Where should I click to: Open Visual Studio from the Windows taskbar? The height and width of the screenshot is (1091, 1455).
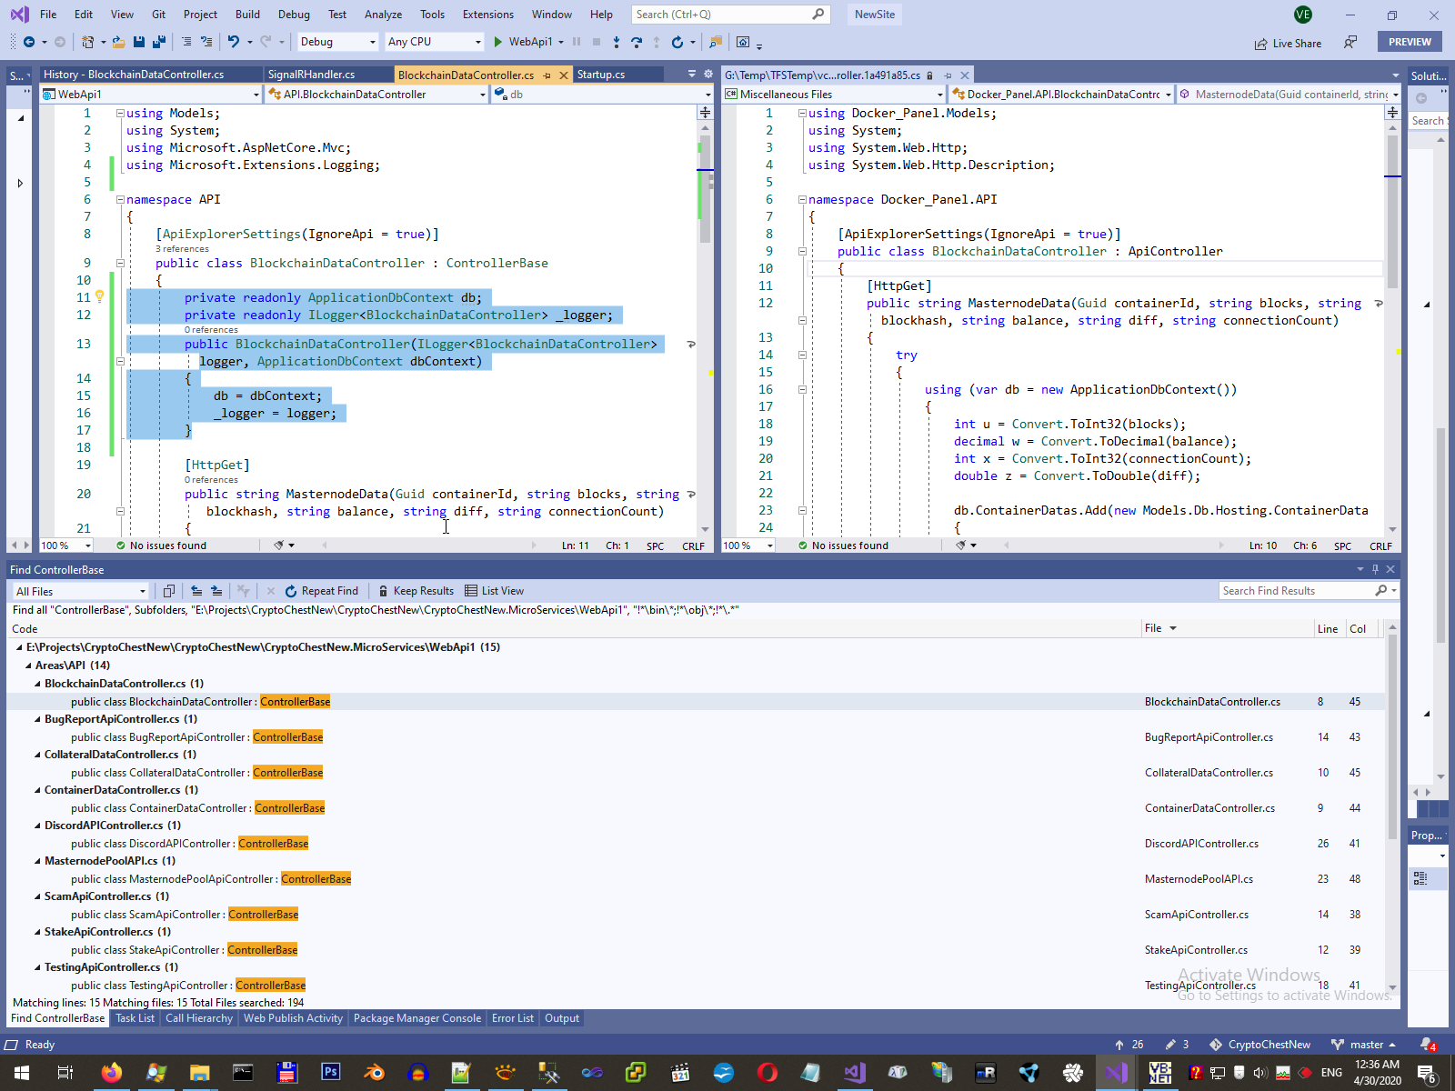[x=1116, y=1073]
